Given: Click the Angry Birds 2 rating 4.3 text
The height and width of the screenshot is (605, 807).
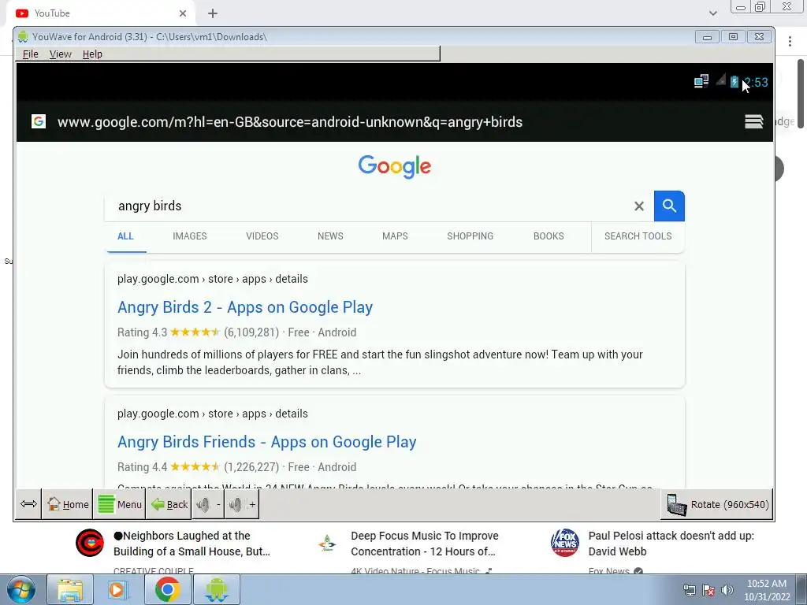Looking at the screenshot, I should pyautogui.click(x=142, y=332).
